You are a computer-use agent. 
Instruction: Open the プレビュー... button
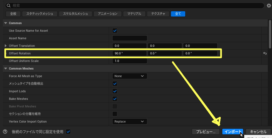click(205, 132)
